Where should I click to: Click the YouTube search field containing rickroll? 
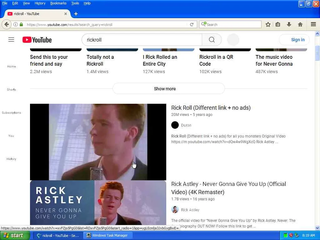(x=142, y=40)
